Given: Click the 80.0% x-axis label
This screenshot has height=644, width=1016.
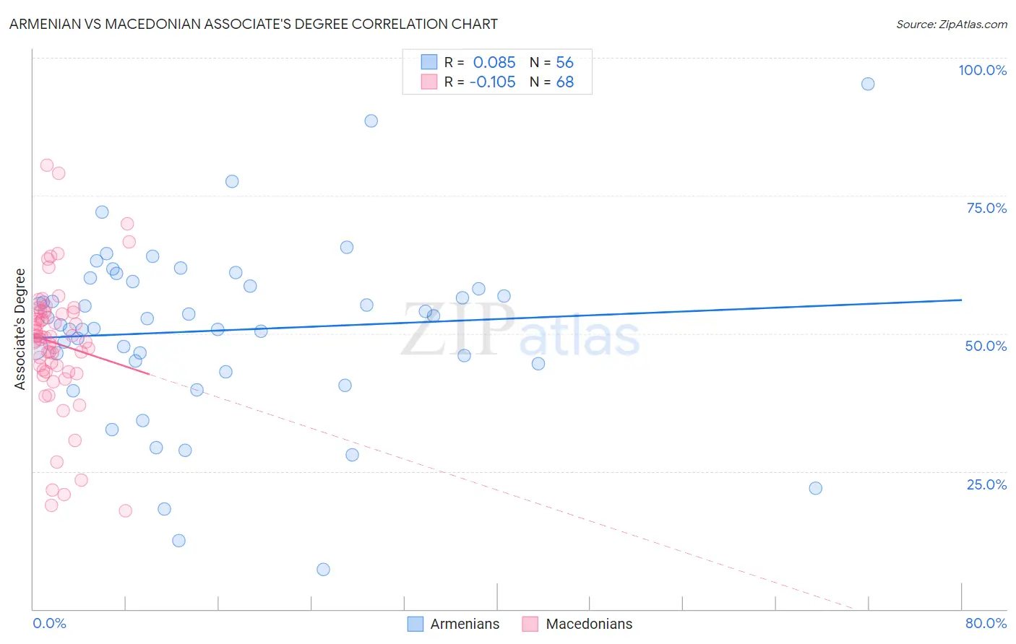Looking at the screenshot, I should coord(986,623).
